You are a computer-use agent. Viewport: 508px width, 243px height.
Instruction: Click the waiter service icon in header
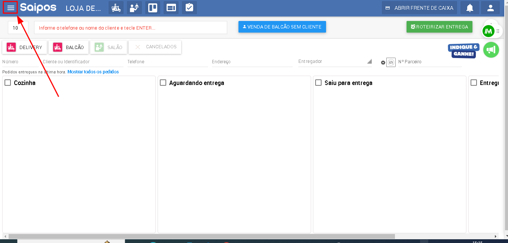point(134,8)
